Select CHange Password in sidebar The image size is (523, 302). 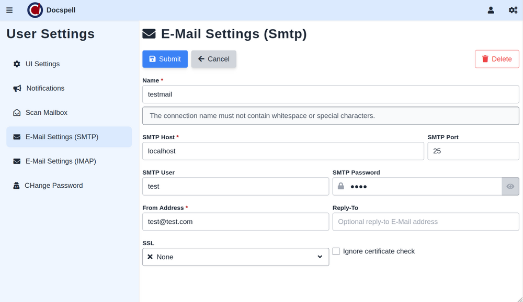click(53, 186)
